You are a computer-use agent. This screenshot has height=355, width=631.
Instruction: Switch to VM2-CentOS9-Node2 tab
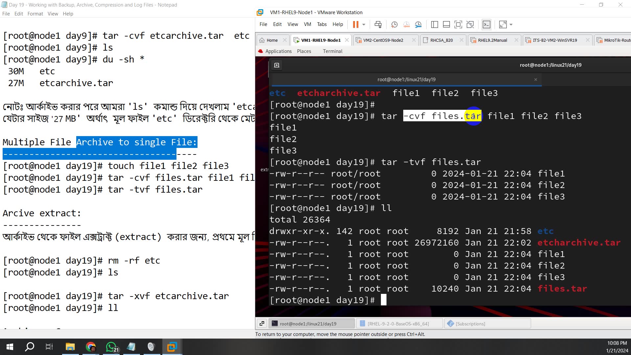click(383, 40)
